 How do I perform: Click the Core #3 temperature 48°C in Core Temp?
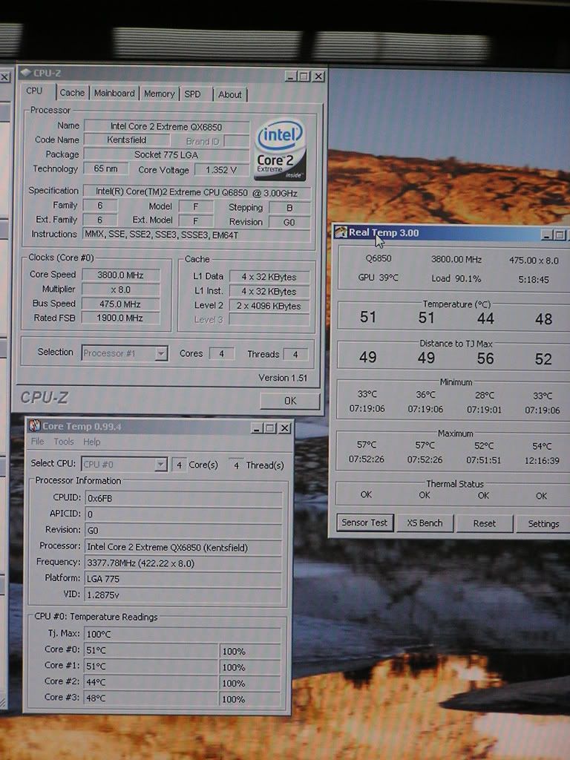(x=151, y=698)
